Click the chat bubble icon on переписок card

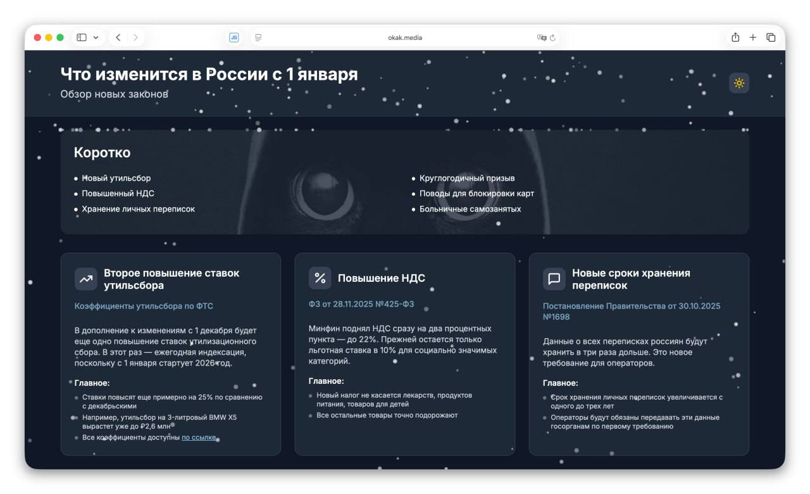[x=554, y=279]
